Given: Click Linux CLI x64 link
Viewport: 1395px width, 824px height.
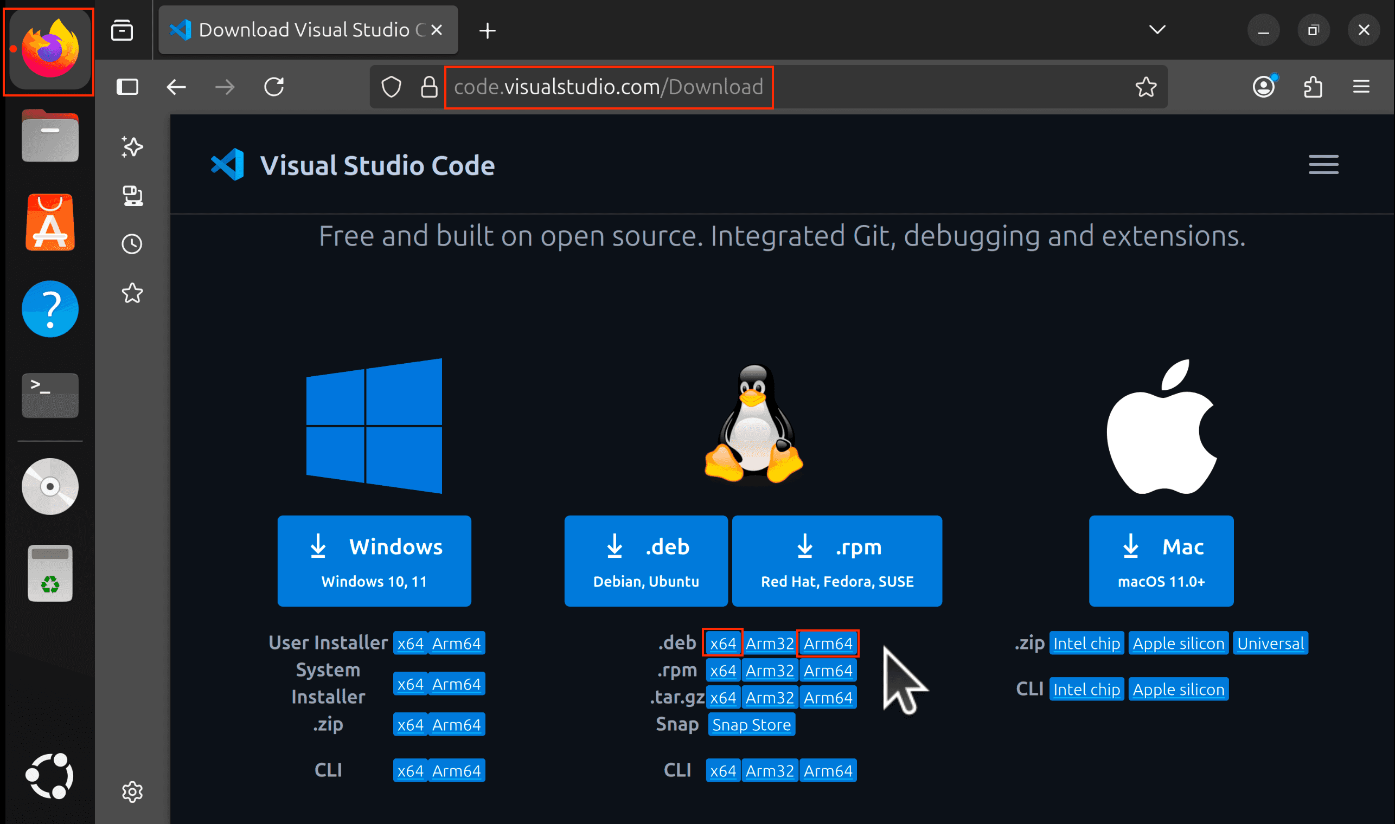Looking at the screenshot, I should click(x=723, y=770).
